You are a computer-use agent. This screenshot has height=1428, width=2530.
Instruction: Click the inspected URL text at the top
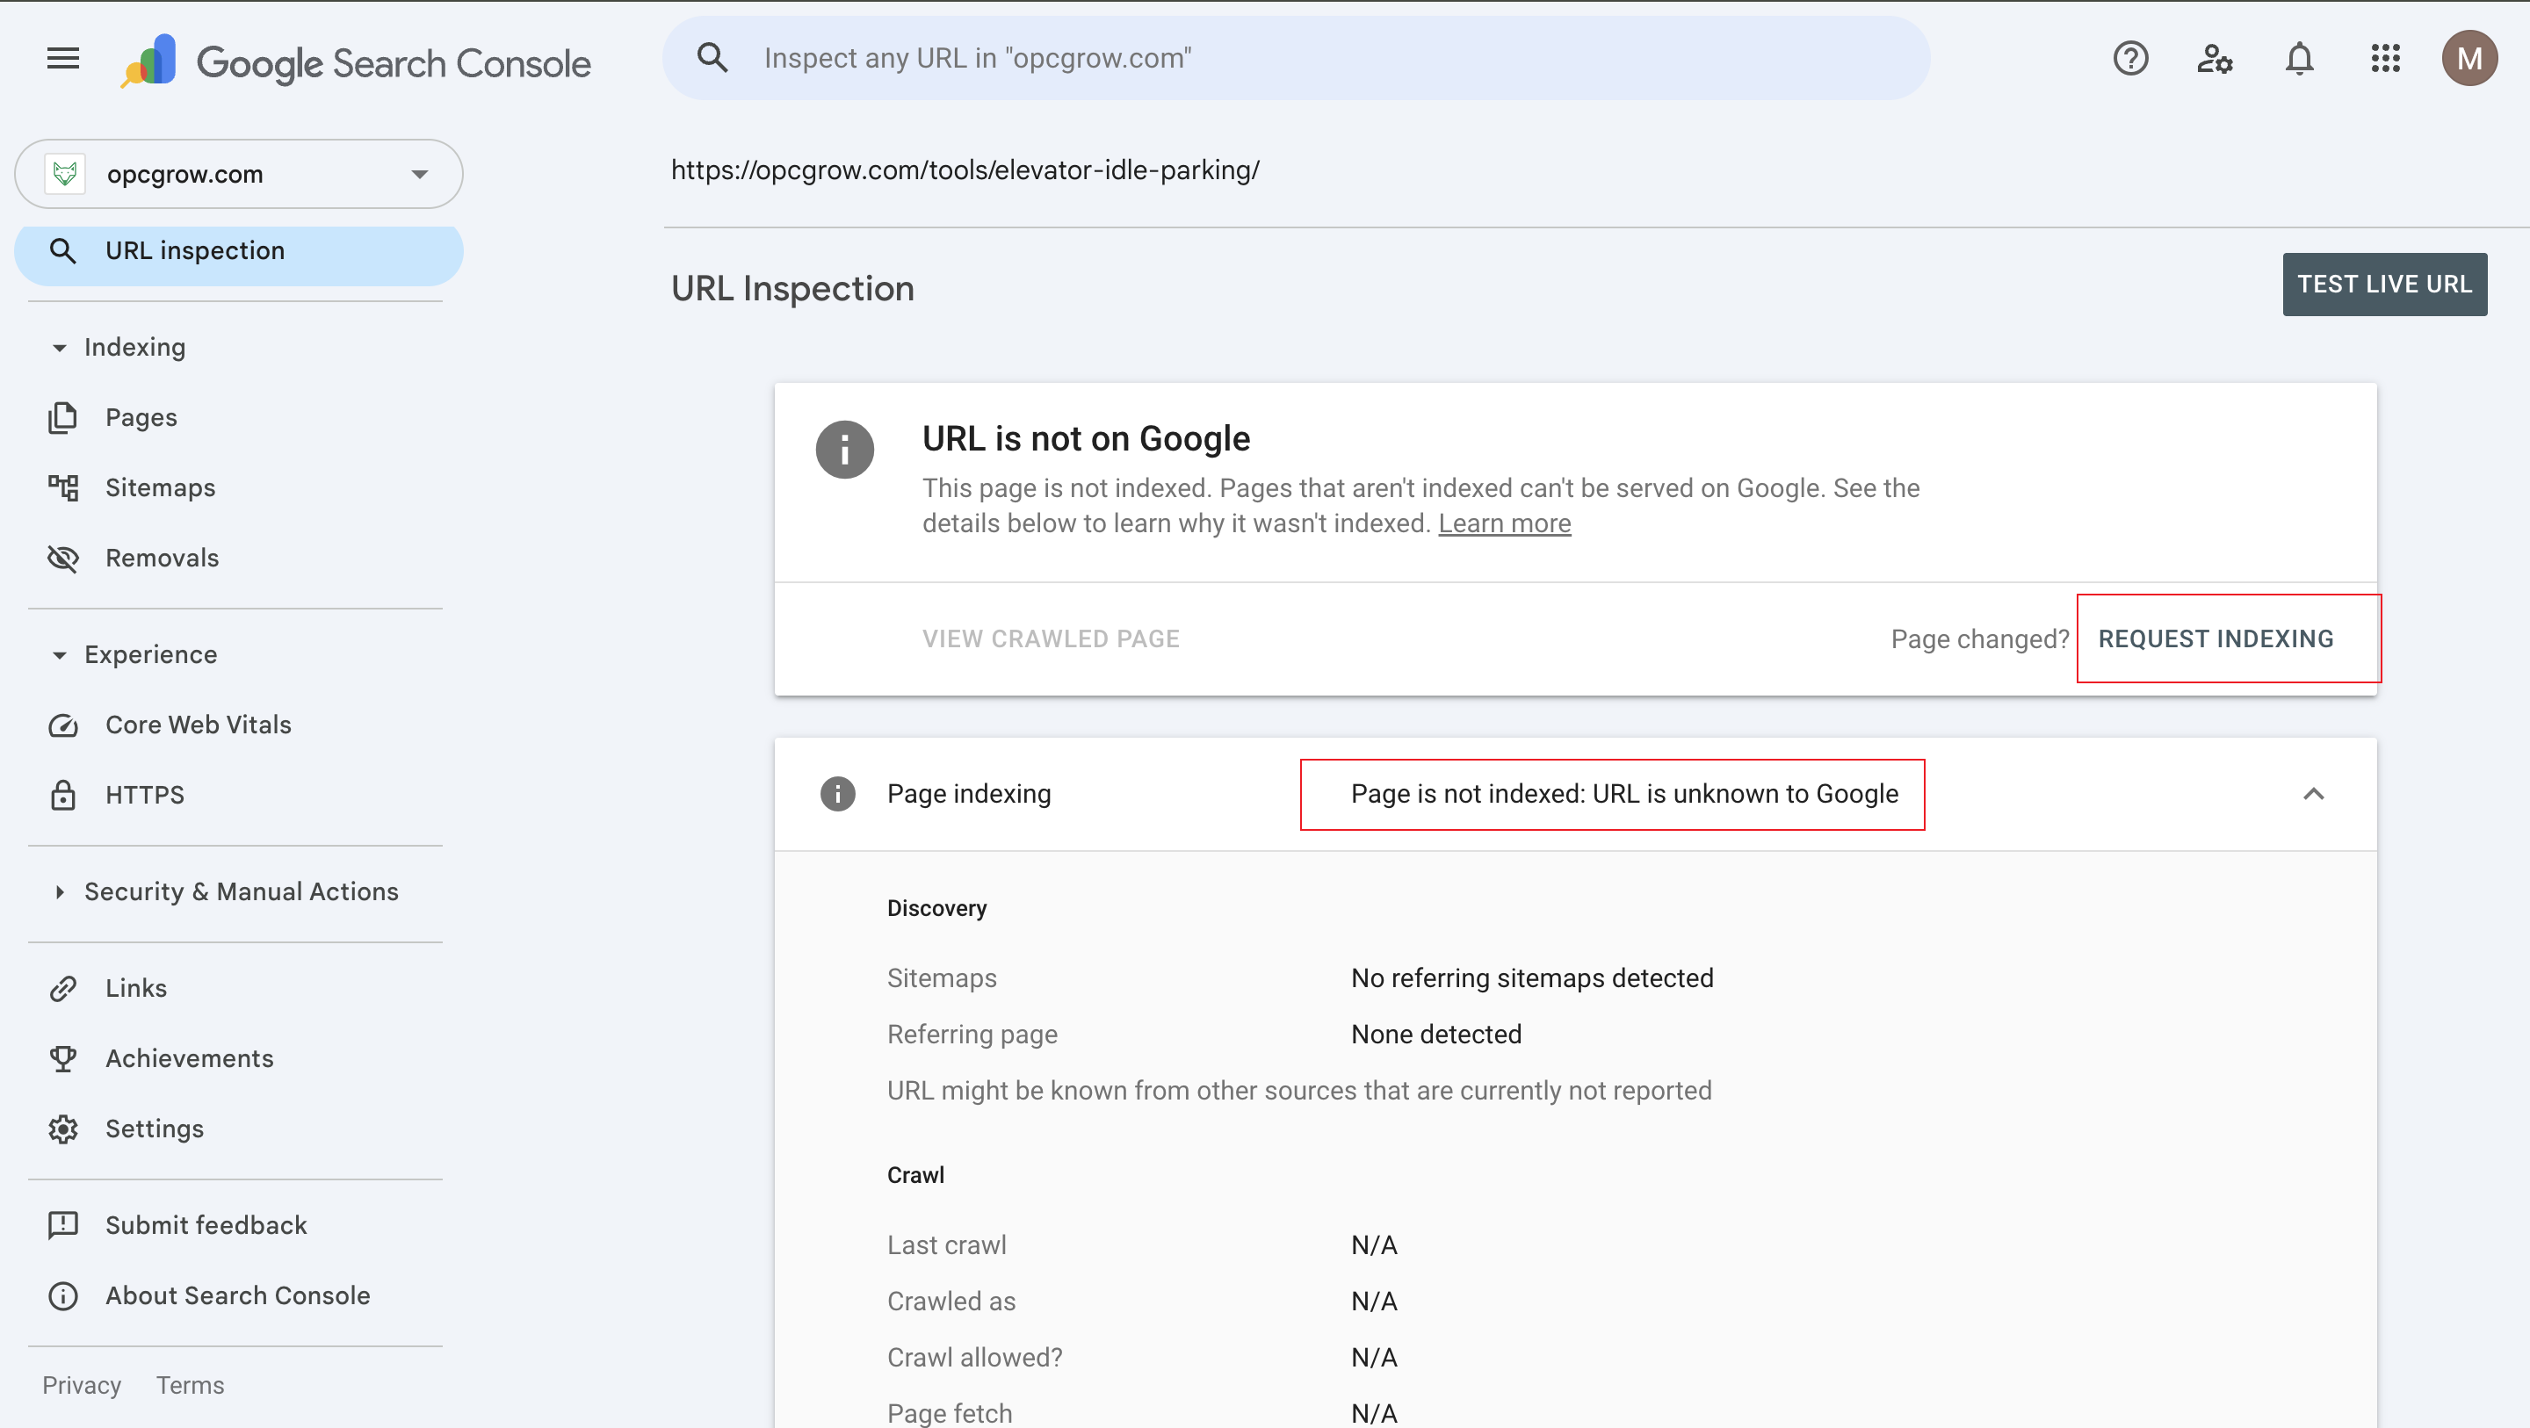click(965, 169)
